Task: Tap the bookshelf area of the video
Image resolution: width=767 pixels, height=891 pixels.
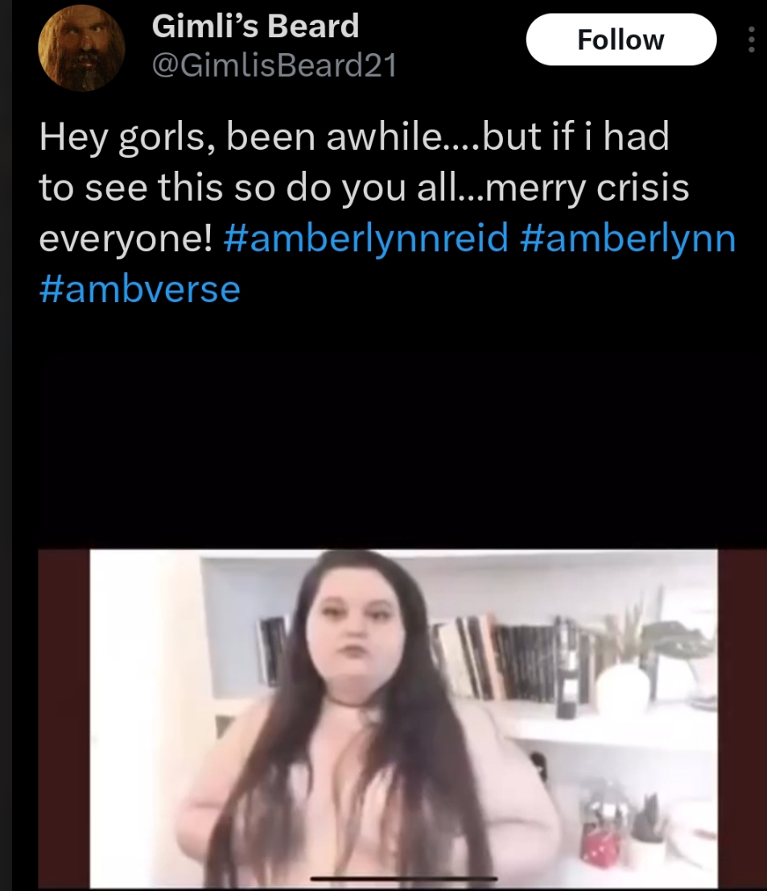Action: [x=511, y=659]
